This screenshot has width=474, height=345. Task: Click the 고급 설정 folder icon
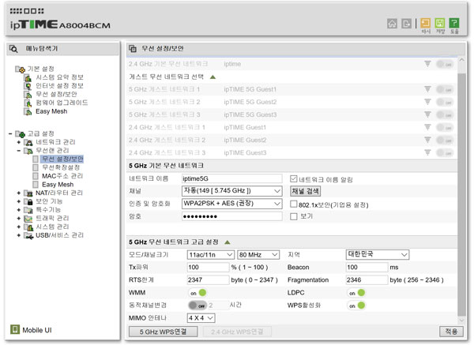[20, 134]
